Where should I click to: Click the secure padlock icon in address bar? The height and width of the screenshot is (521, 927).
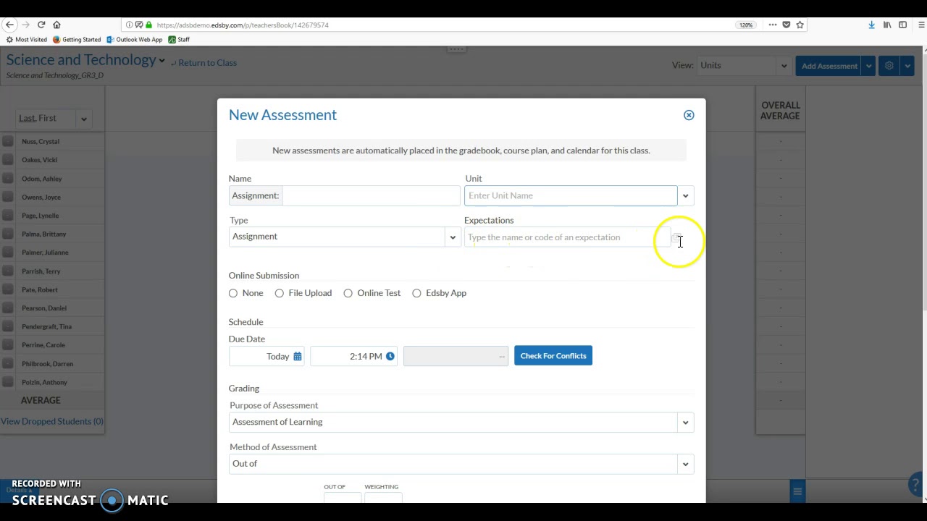point(148,25)
